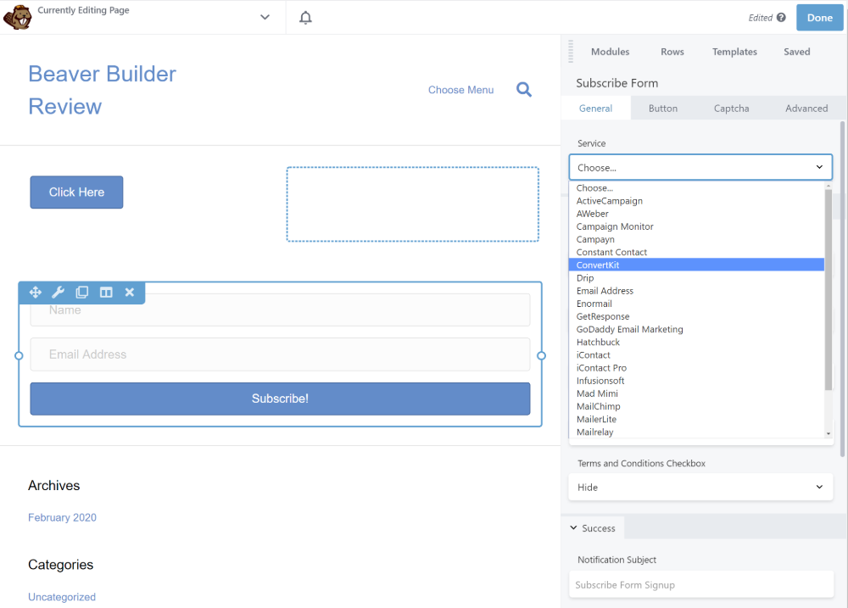The image size is (848, 608).
Task: Pick MailChimp from the list
Action: pyautogui.click(x=696, y=406)
